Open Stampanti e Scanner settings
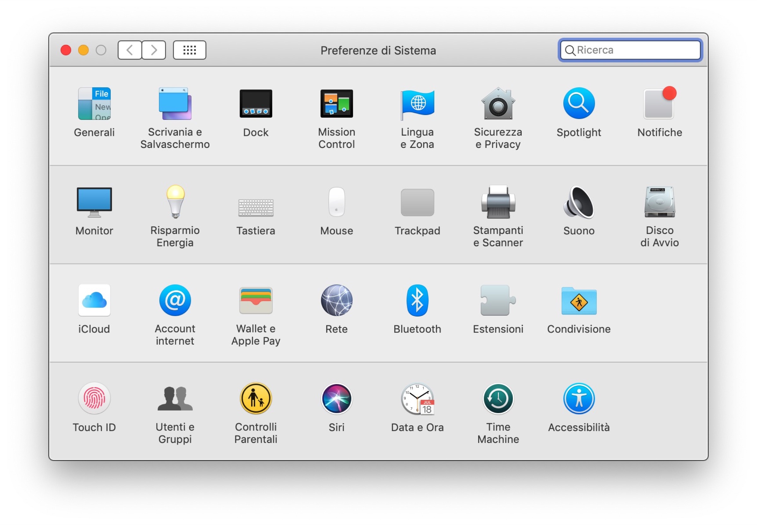 498,211
